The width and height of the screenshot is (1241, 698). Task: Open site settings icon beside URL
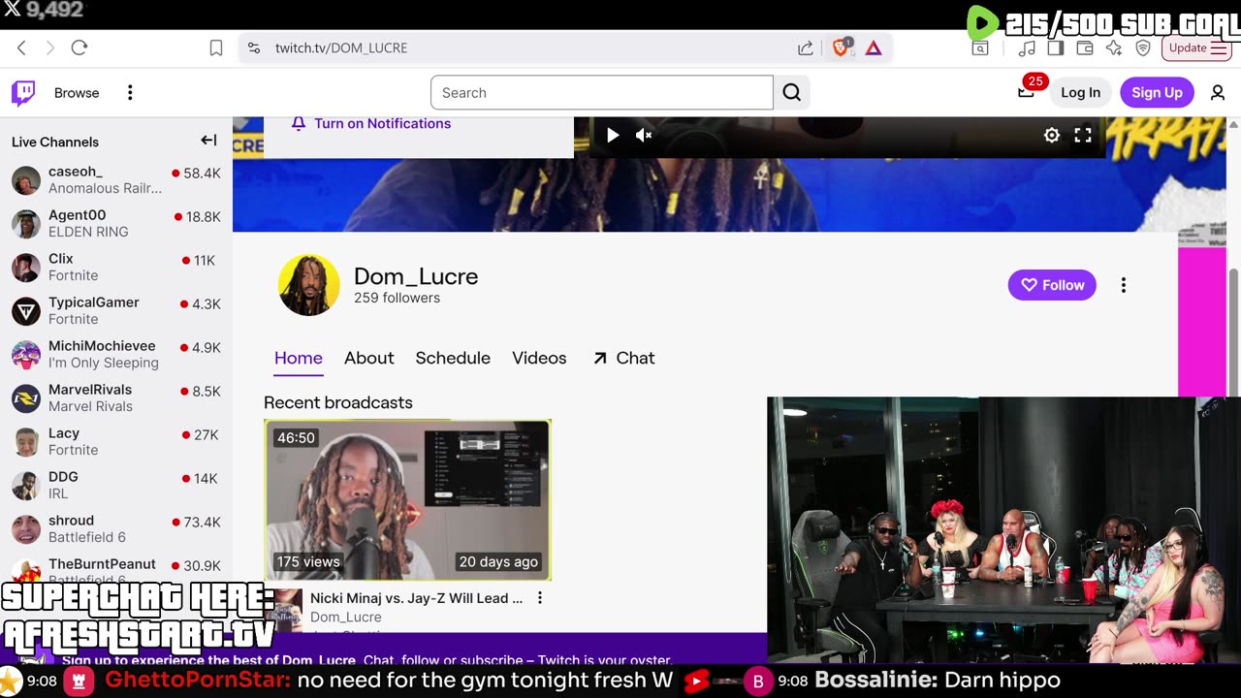coord(253,48)
